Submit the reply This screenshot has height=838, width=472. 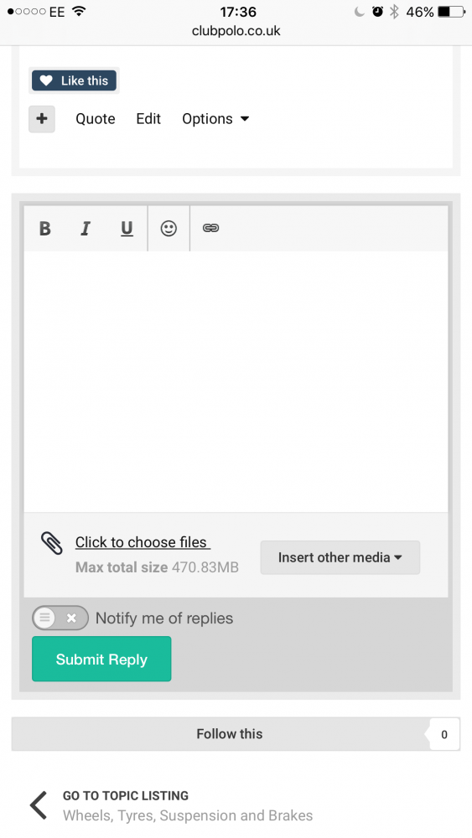coord(101,659)
